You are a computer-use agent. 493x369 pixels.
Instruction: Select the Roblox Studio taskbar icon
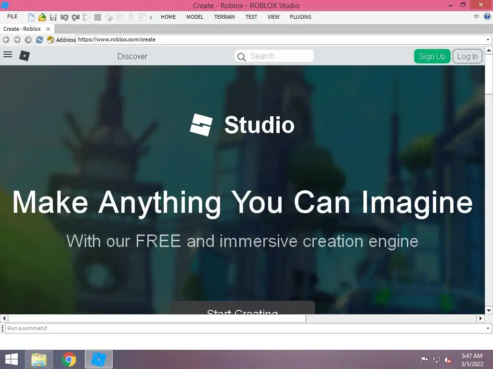click(x=99, y=359)
